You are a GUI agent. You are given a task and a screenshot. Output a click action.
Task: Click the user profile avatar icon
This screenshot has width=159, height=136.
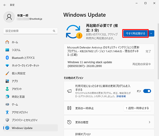coord(9,17)
